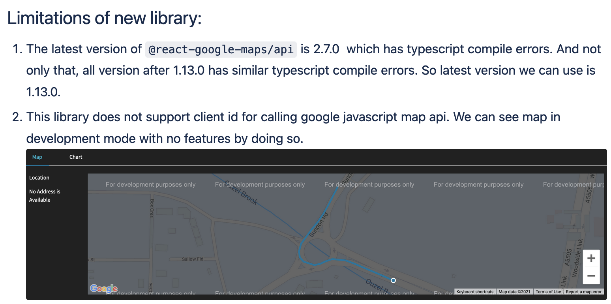
Task: Select the Map tab
Action: [37, 157]
